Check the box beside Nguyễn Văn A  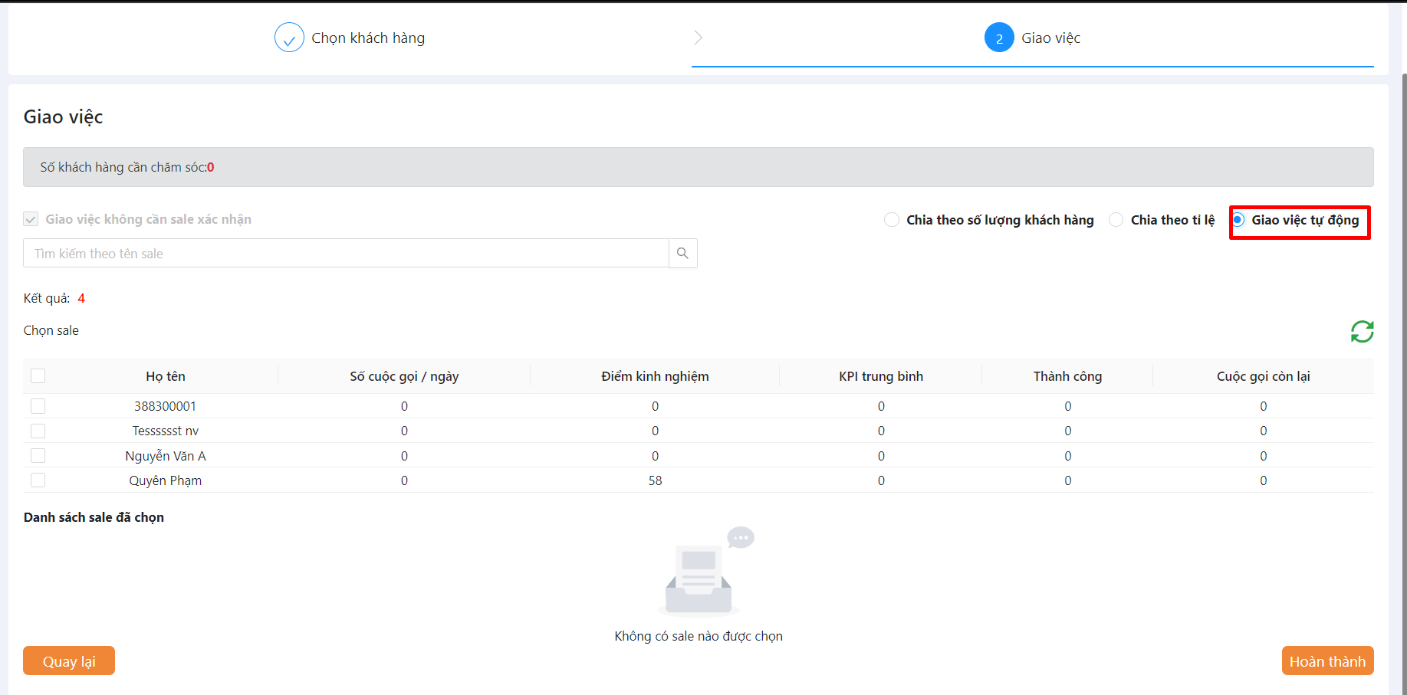(38, 456)
